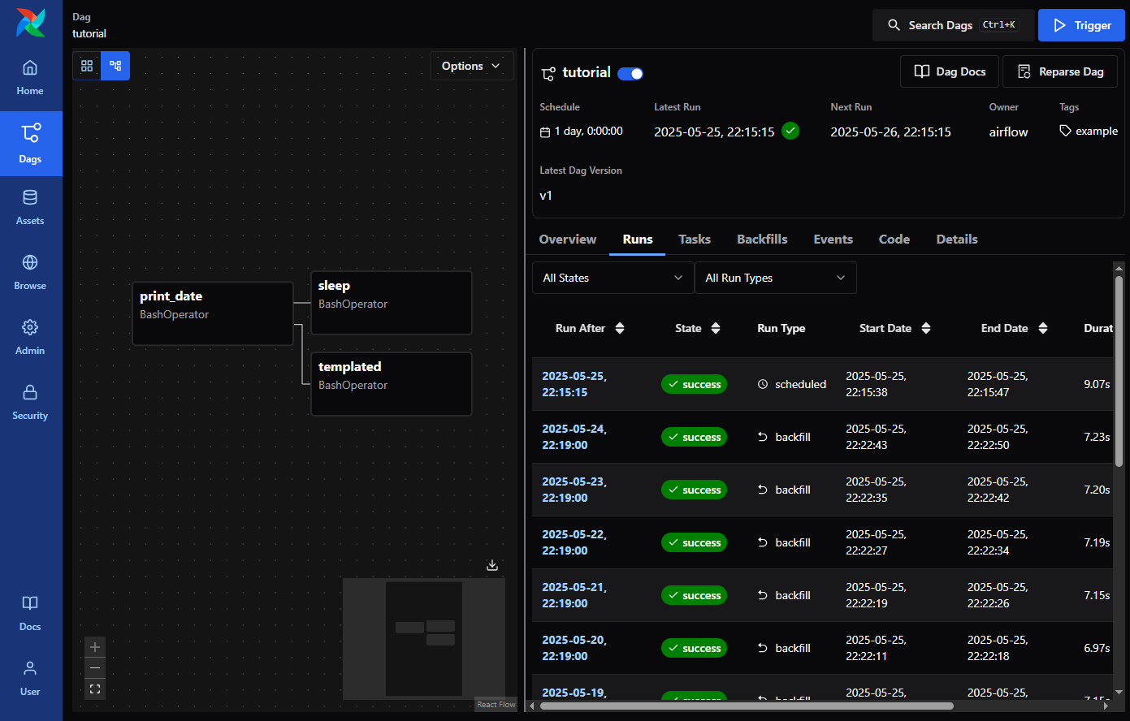Image resolution: width=1130 pixels, height=721 pixels.
Task: Click the Search Dags field
Action: (953, 25)
